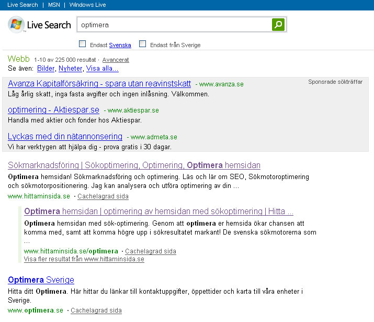Image resolution: width=374 pixels, height=322 pixels.
Task: Click the 1-10 av 225 000 resultat text
Action: [x=65, y=60]
